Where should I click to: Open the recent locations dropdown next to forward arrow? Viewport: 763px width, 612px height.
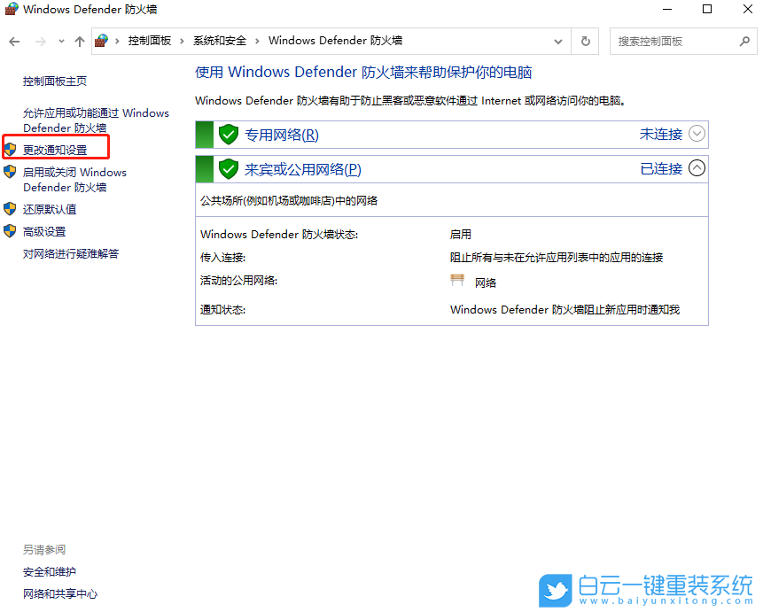point(60,40)
